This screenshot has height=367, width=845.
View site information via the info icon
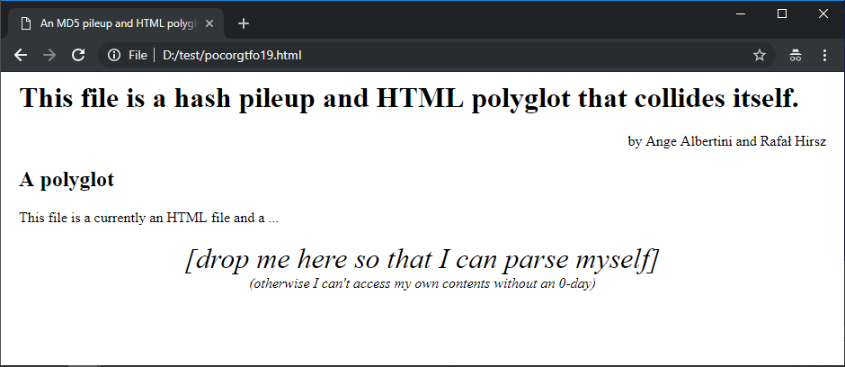pyautogui.click(x=114, y=56)
